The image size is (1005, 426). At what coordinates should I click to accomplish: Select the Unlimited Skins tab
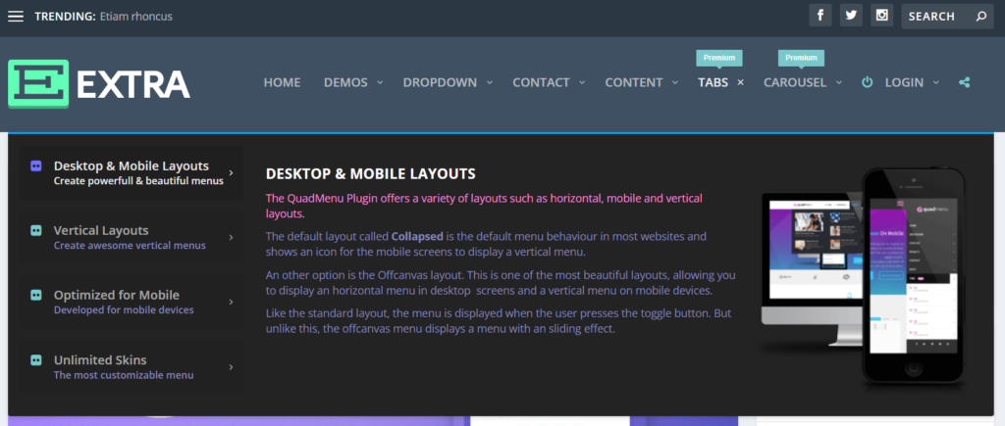[131, 366]
